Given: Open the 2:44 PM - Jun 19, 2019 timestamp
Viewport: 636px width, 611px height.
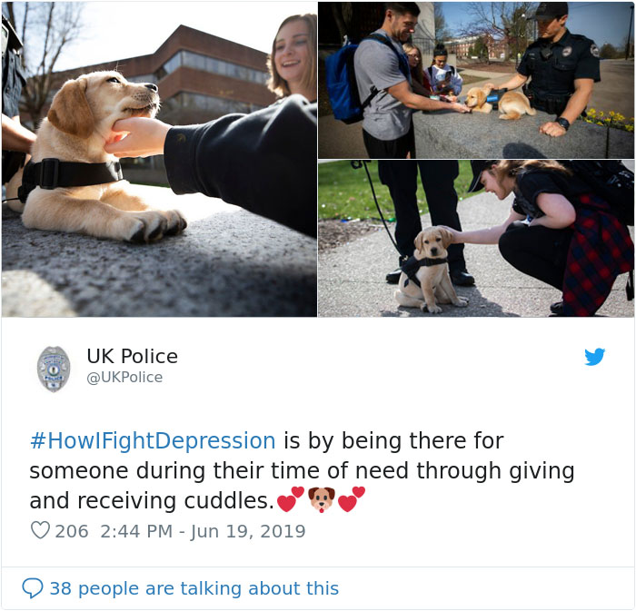Looking at the screenshot, I should tap(203, 531).
